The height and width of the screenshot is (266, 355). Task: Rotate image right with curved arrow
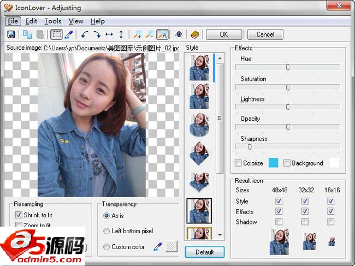coord(97,34)
